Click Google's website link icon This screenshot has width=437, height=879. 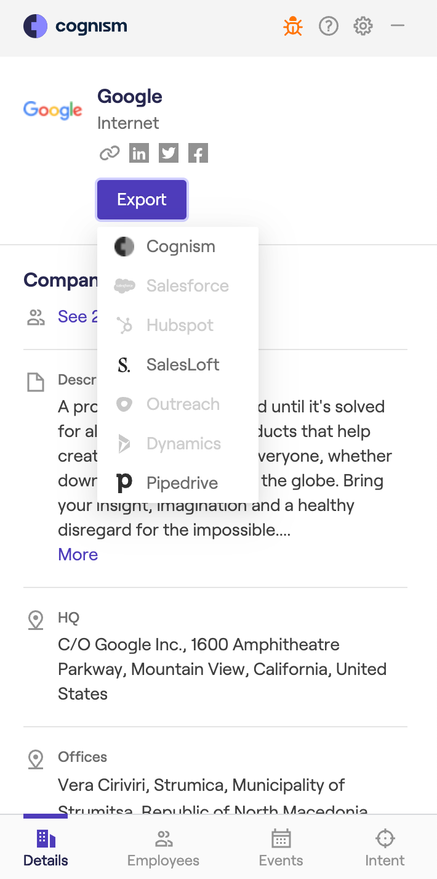109,153
